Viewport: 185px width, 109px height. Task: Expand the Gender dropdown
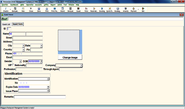click(20, 61)
